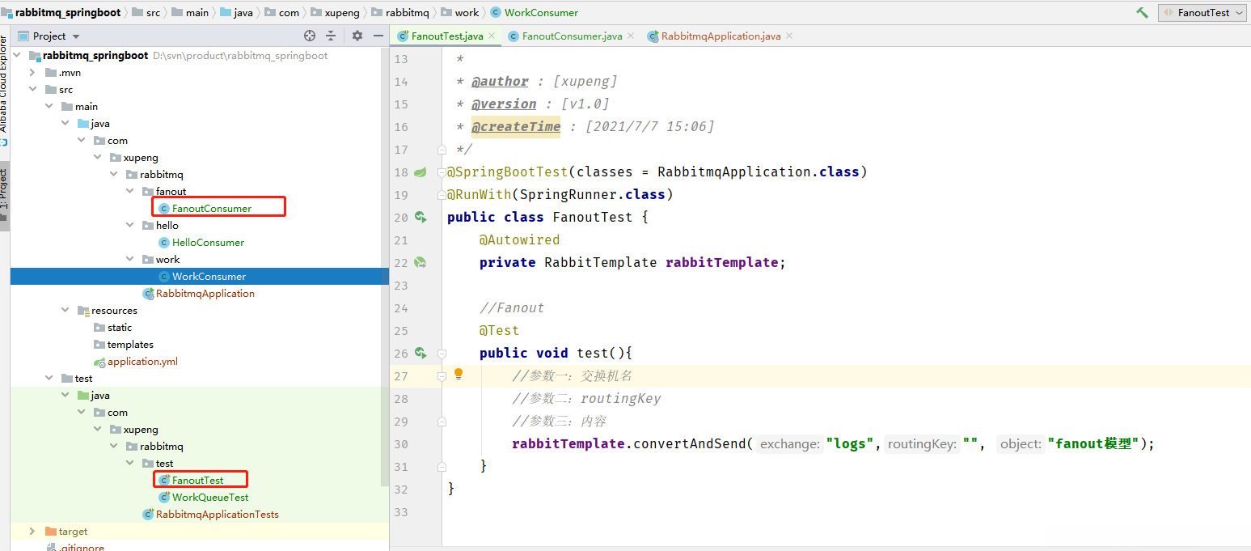Select application.yml in the project tree

pos(142,362)
